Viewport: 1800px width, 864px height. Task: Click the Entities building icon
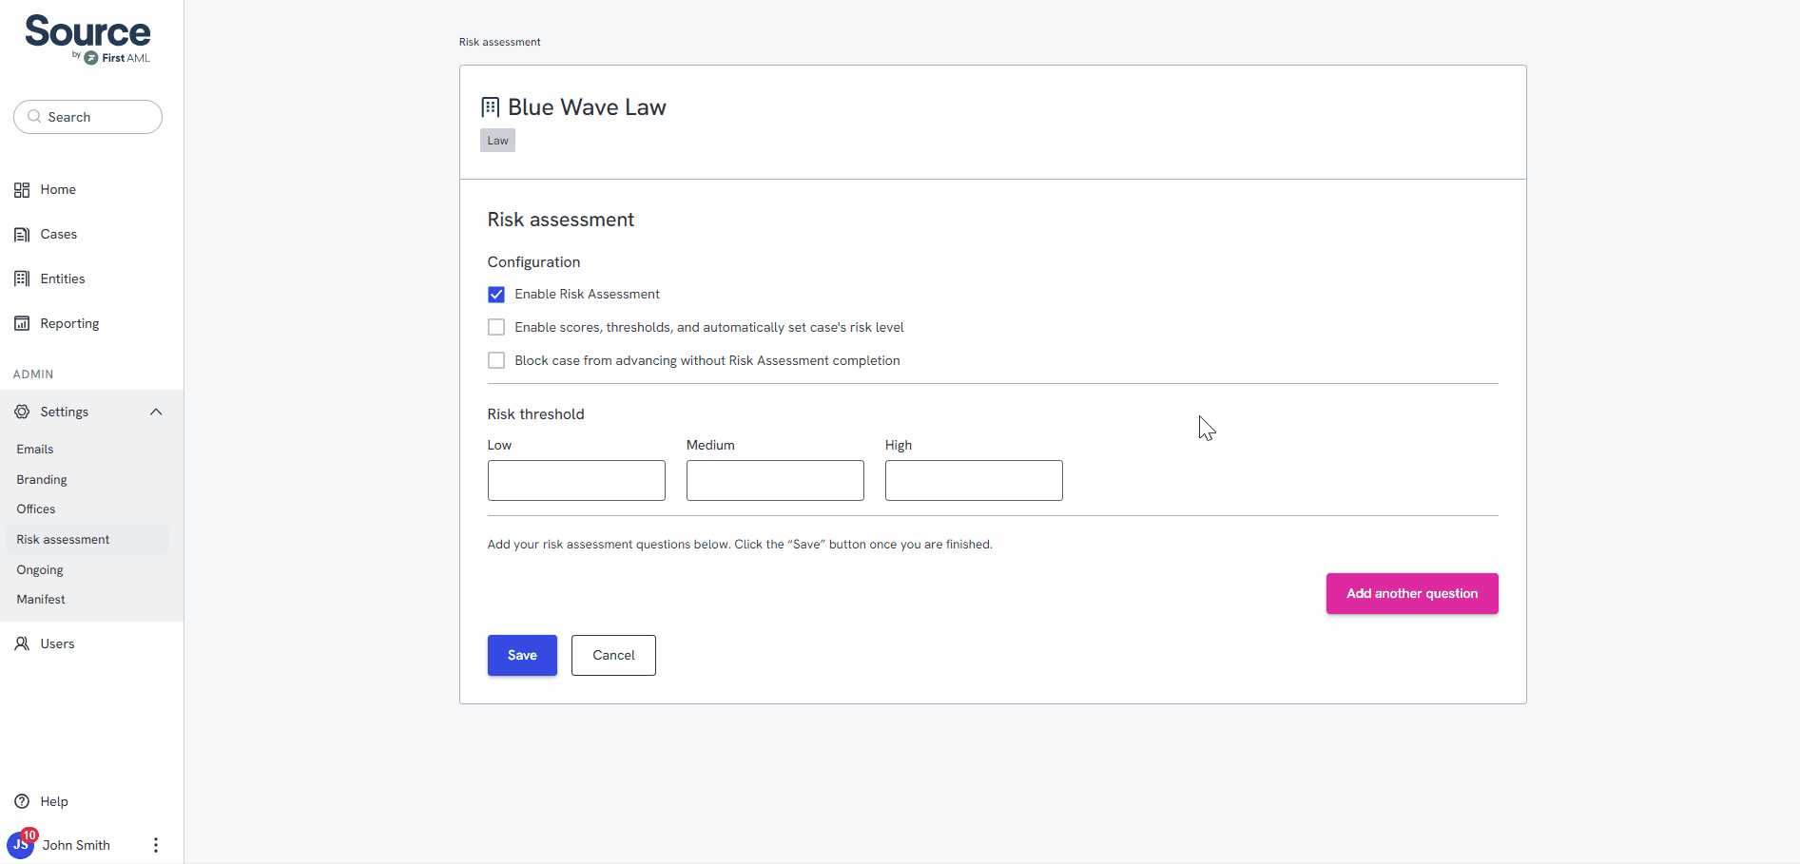click(x=22, y=278)
